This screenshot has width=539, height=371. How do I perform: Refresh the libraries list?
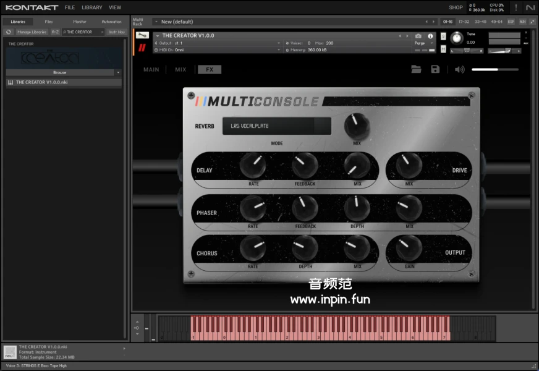tap(9, 32)
